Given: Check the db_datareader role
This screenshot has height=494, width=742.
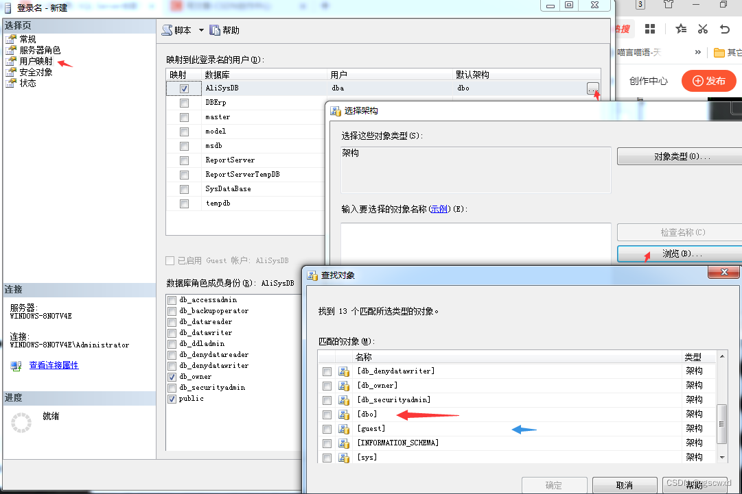Looking at the screenshot, I should (172, 321).
